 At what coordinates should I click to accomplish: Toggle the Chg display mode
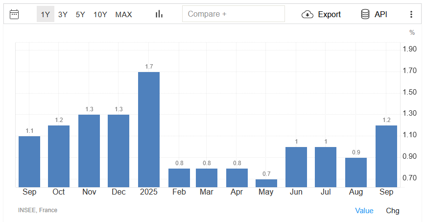tap(393, 211)
